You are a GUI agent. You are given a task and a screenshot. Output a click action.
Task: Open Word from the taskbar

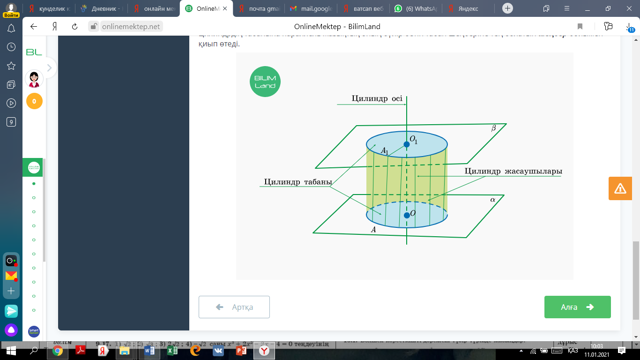[149, 351]
